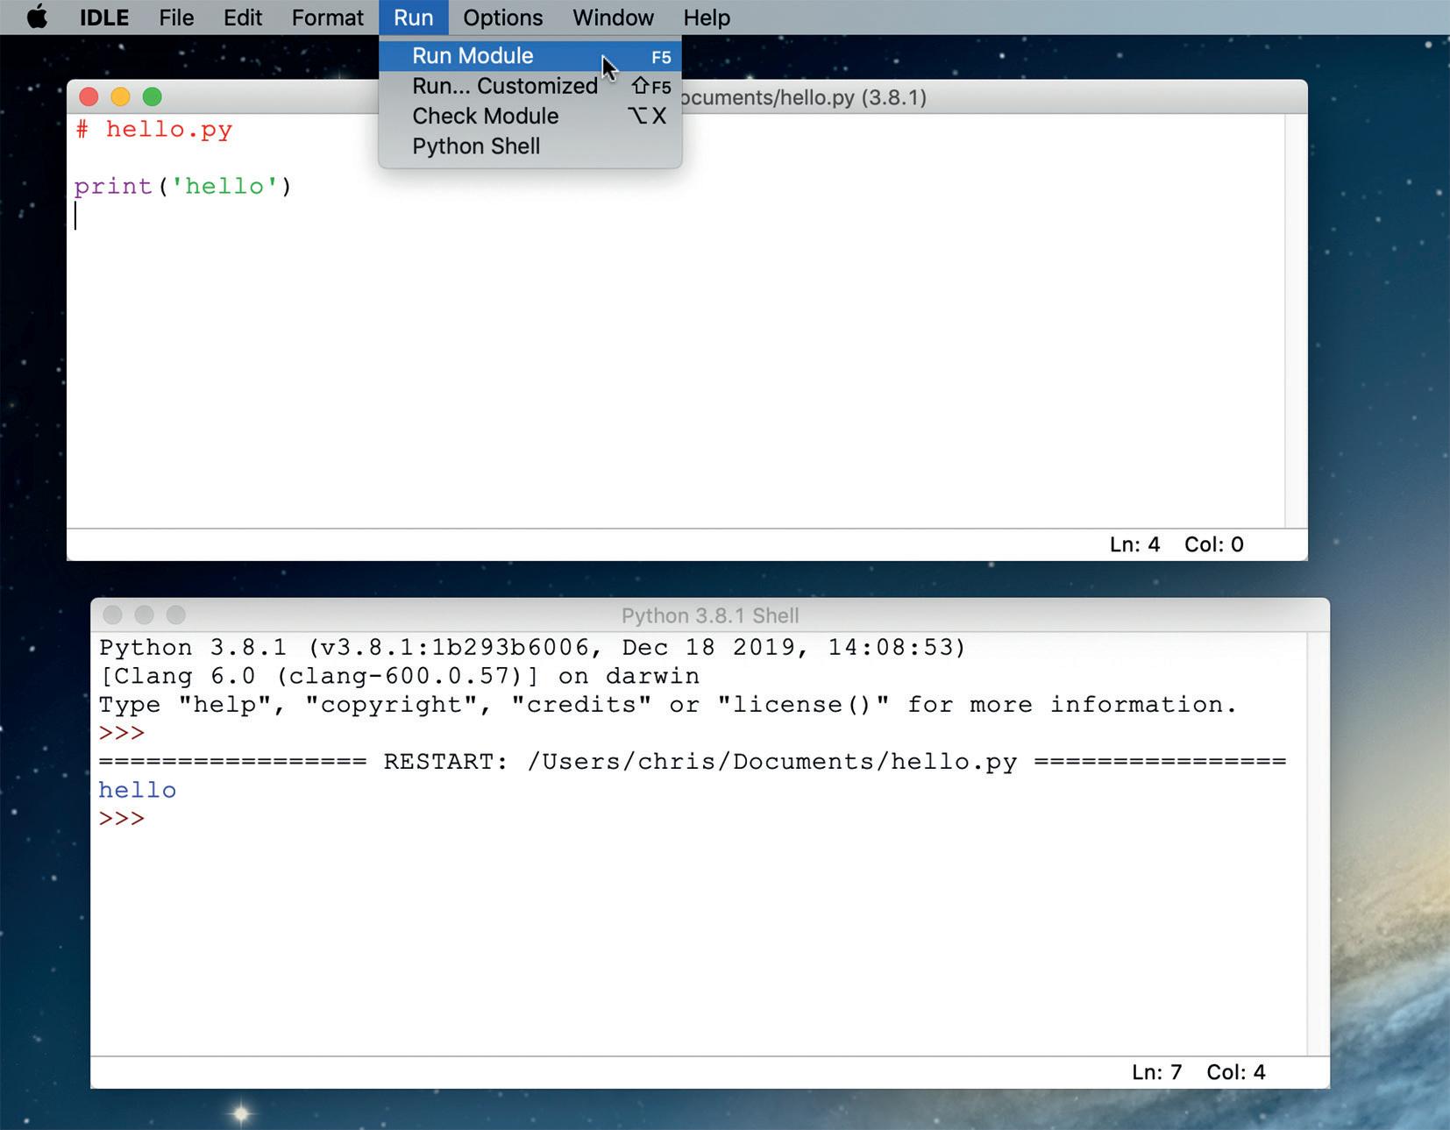This screenshot has width=1450, height=1130.
Task: Click the print('hello') code line
Action: point(182,187)
